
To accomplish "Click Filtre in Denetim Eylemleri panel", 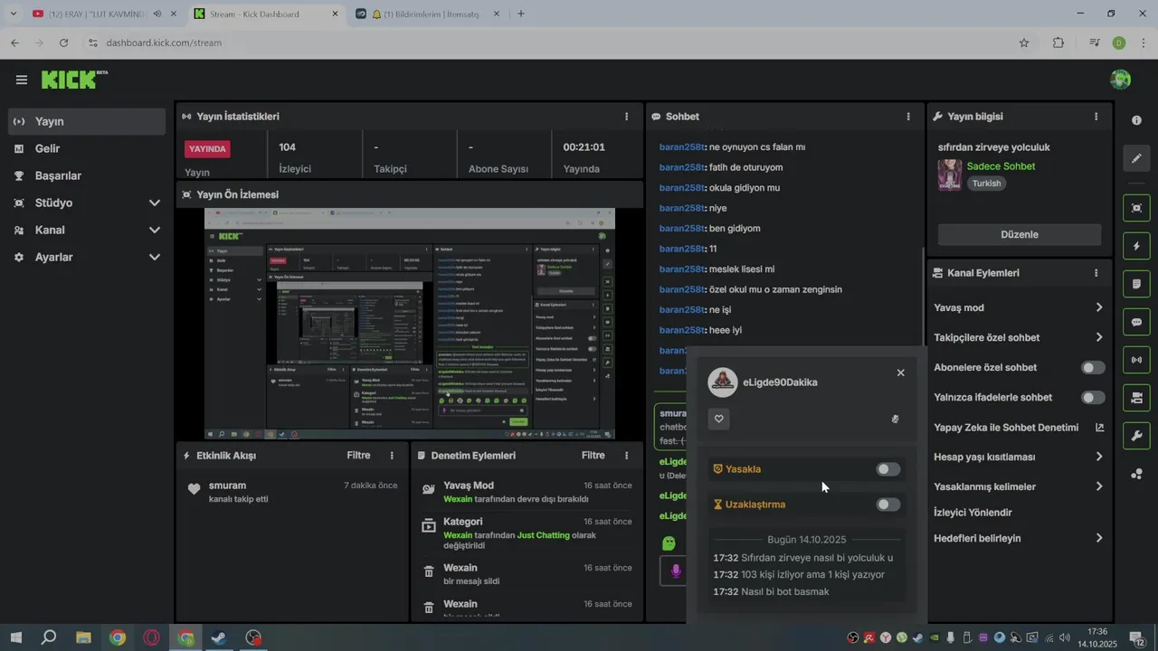I will [593, 456].
